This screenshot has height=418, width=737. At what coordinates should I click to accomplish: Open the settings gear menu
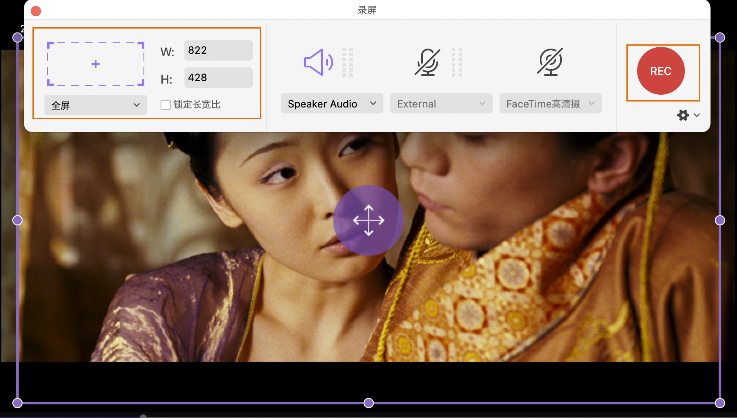click(x=688, y=115)
